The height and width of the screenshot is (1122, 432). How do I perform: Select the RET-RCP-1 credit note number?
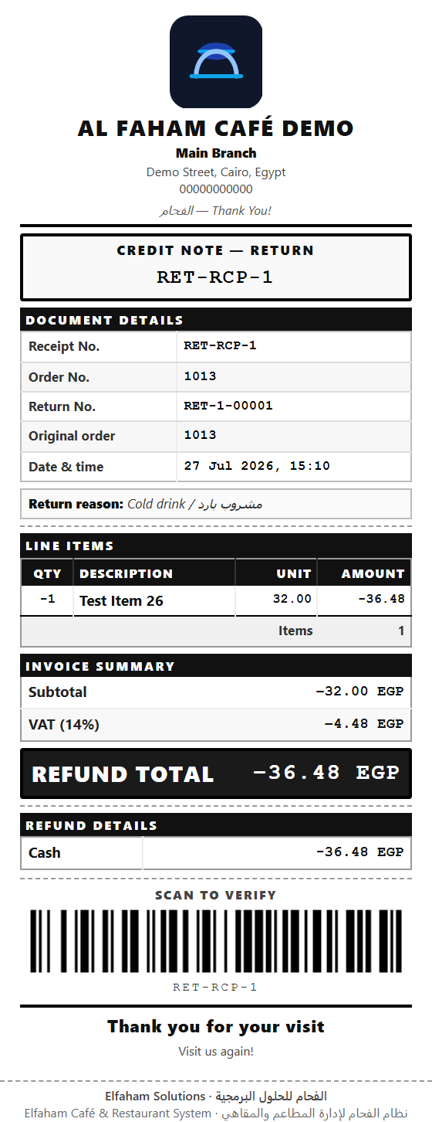tap(215, 277)
